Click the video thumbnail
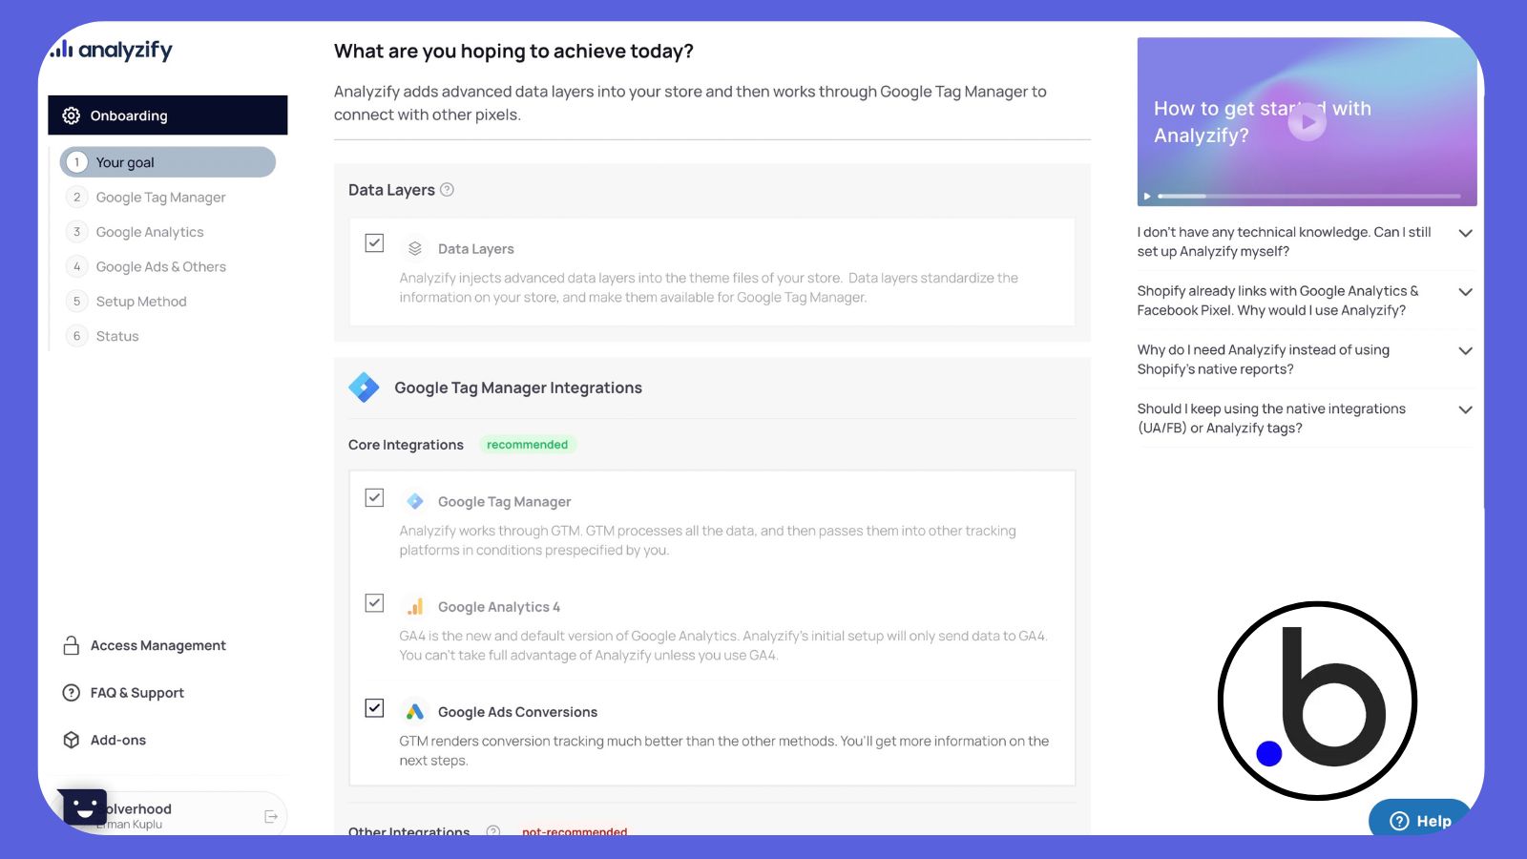The height and width of the screenshot is (859, 1527). [x=1307, y=122]
